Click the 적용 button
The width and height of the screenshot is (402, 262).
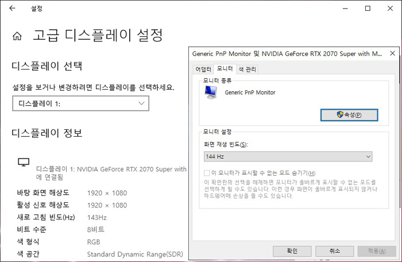[x=376, y=251]
